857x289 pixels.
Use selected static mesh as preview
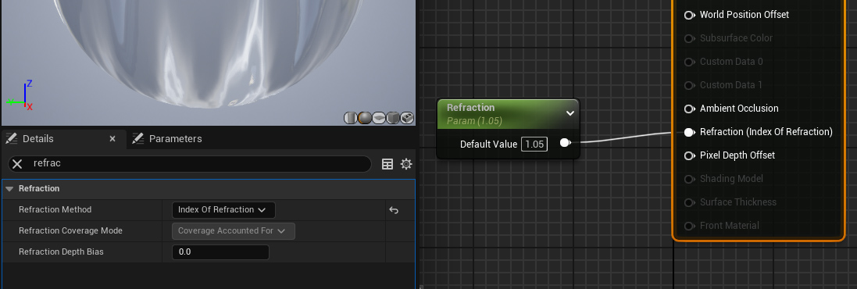tap(407, 117)
